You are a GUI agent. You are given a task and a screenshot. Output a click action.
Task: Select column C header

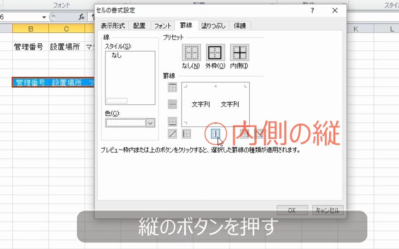coord(66,28)
